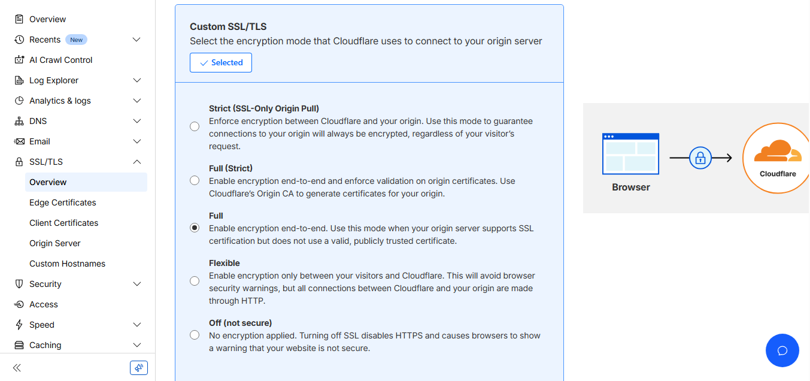Expand the Analytics & logs section
Screen dimensions: 810x381
tap(136, 101)
